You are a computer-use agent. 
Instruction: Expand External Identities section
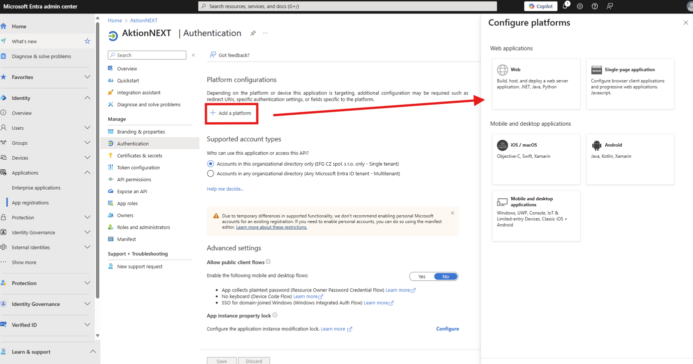point(87,247)
